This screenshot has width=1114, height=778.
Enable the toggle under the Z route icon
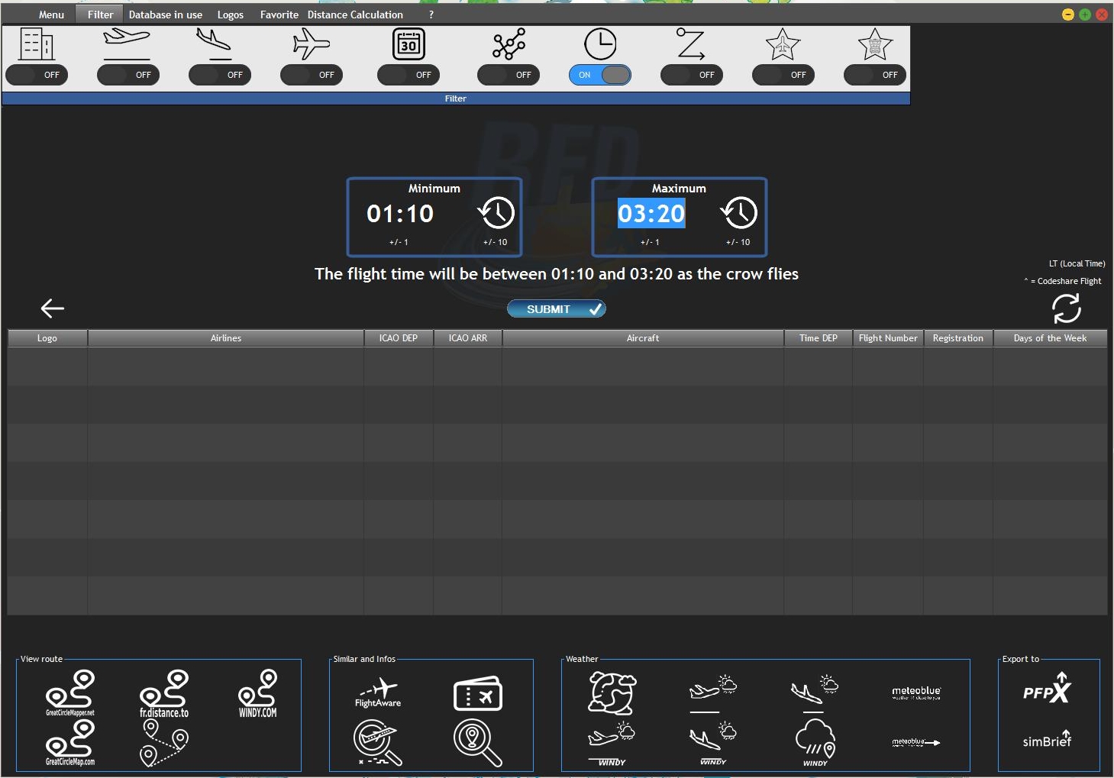coord(692,75)
